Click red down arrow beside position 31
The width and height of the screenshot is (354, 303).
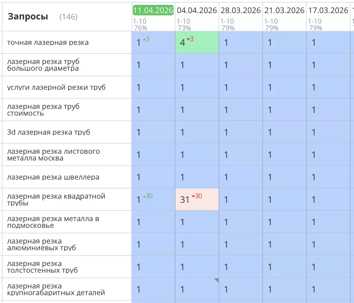tap(193, 196)
